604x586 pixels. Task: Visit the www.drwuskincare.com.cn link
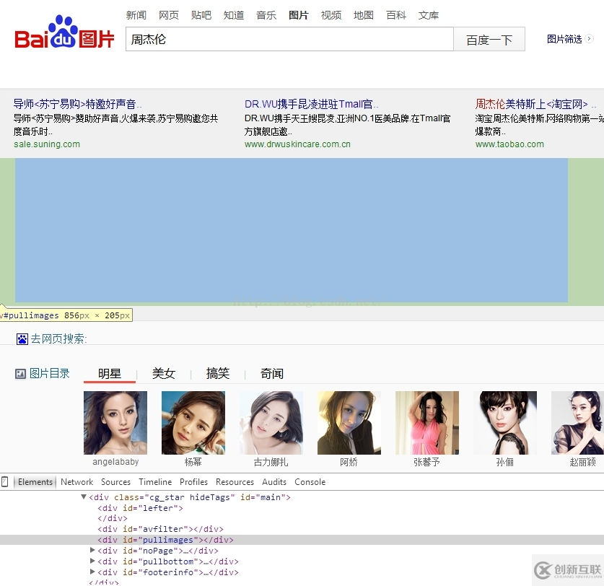(297, 144)
